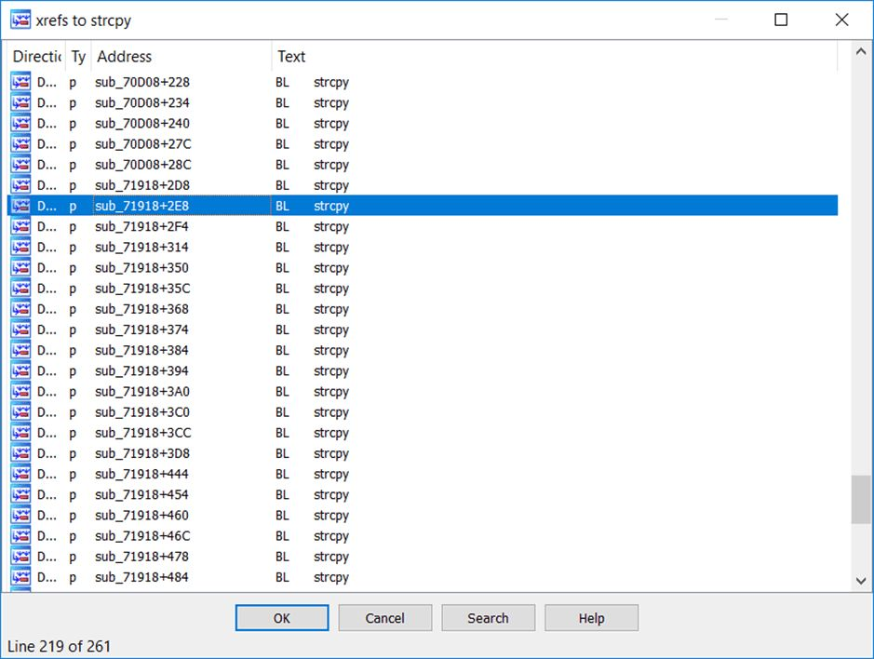
Task: Click row icon next to sub_71918+2D8
Action: click(x=20, y=185)
